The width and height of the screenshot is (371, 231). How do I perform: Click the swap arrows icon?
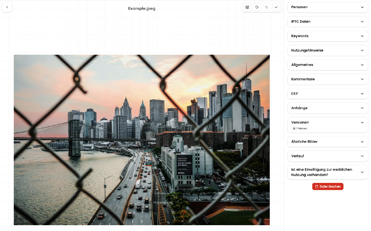267,7
